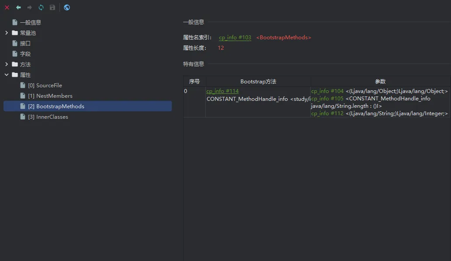Follow the cp_info #104 argument link

click(x=327, y=91)
